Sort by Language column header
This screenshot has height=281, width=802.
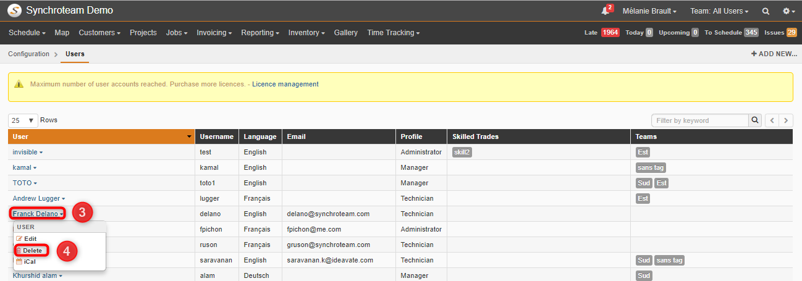point(260,136)
